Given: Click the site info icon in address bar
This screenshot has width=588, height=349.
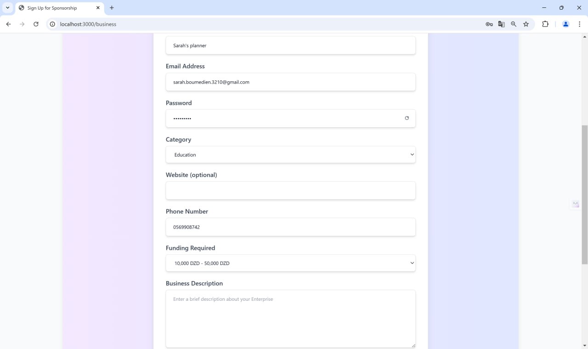Looking at the screenshot, I should pyautogui.click(x=52, y=24).
